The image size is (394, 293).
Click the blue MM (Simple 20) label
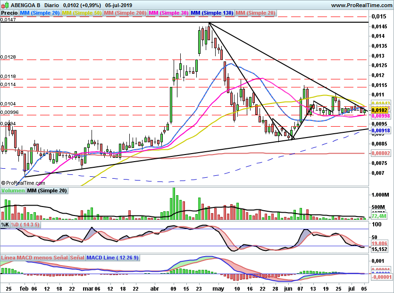pyautogui.click(x=40, y=13)
